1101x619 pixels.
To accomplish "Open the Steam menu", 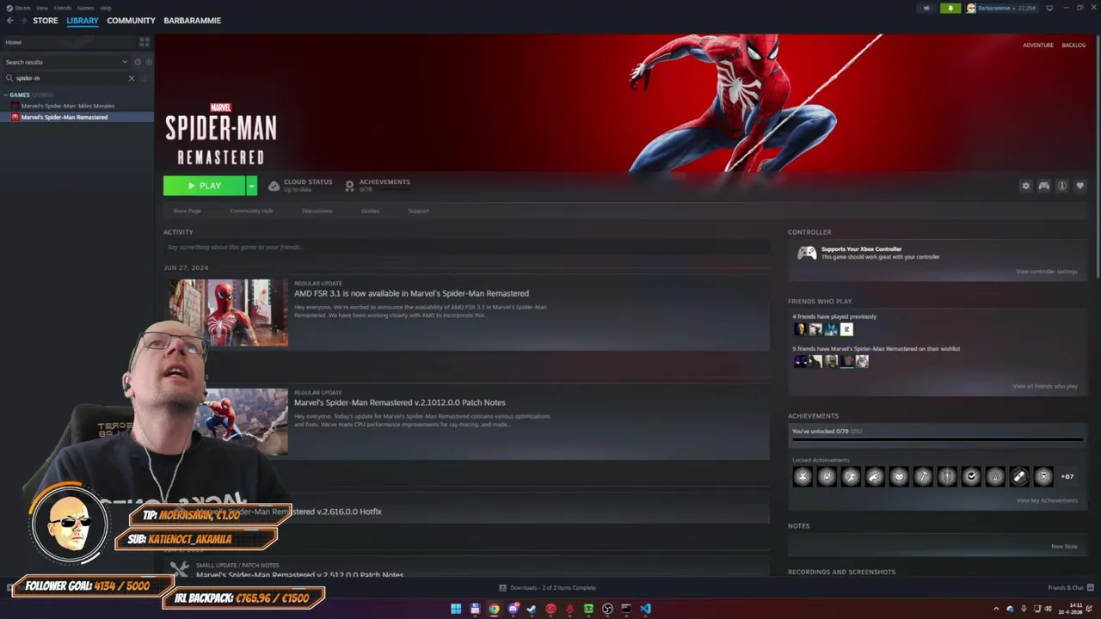I will pos(22,8).
